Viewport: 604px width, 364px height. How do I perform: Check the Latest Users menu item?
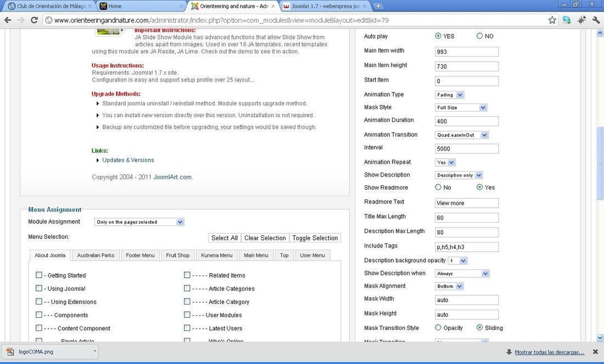(x=187, y=328)
